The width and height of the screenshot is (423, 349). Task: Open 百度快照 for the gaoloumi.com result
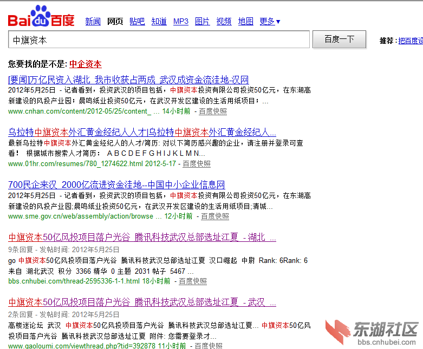coord(209,346)
